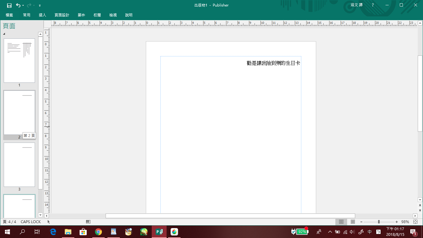Open the 頁面設計 ribbon tab
This screenshot has height=238, width=423.
62,15
